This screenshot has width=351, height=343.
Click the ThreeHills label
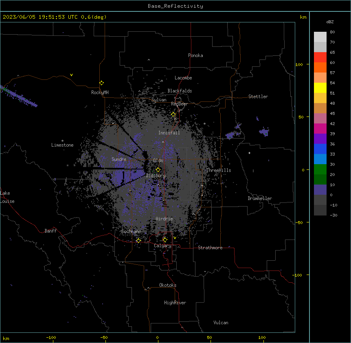pyautogui.click(x=219, y=170)
